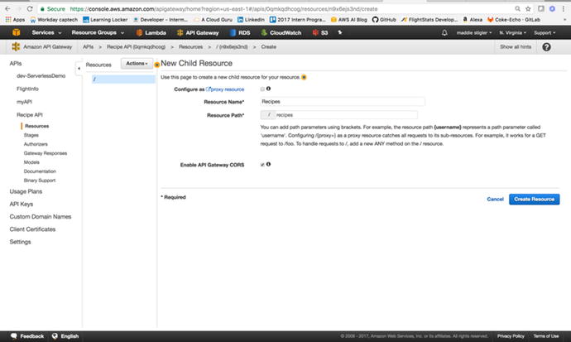
Task: Open the GitHub bookmark
Action: (384, 20)
